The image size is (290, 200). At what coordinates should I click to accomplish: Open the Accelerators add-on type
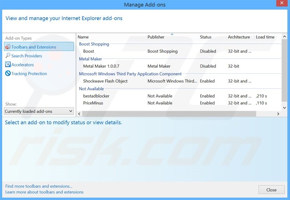tap(22, 65)
